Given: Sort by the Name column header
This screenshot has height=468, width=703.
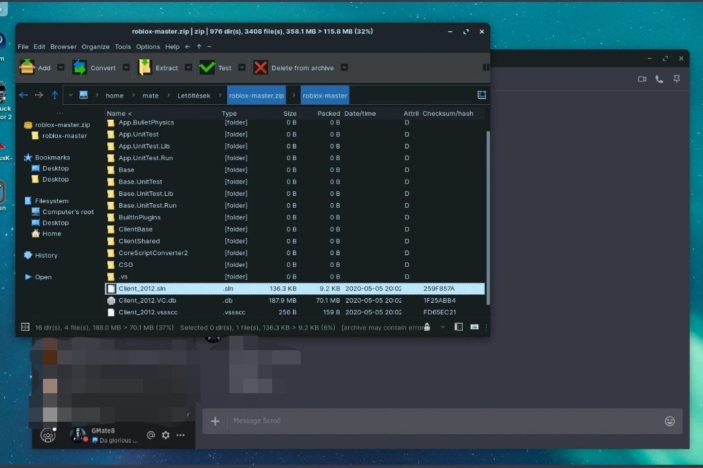Looking at the screenshot, I should [119, 113].
